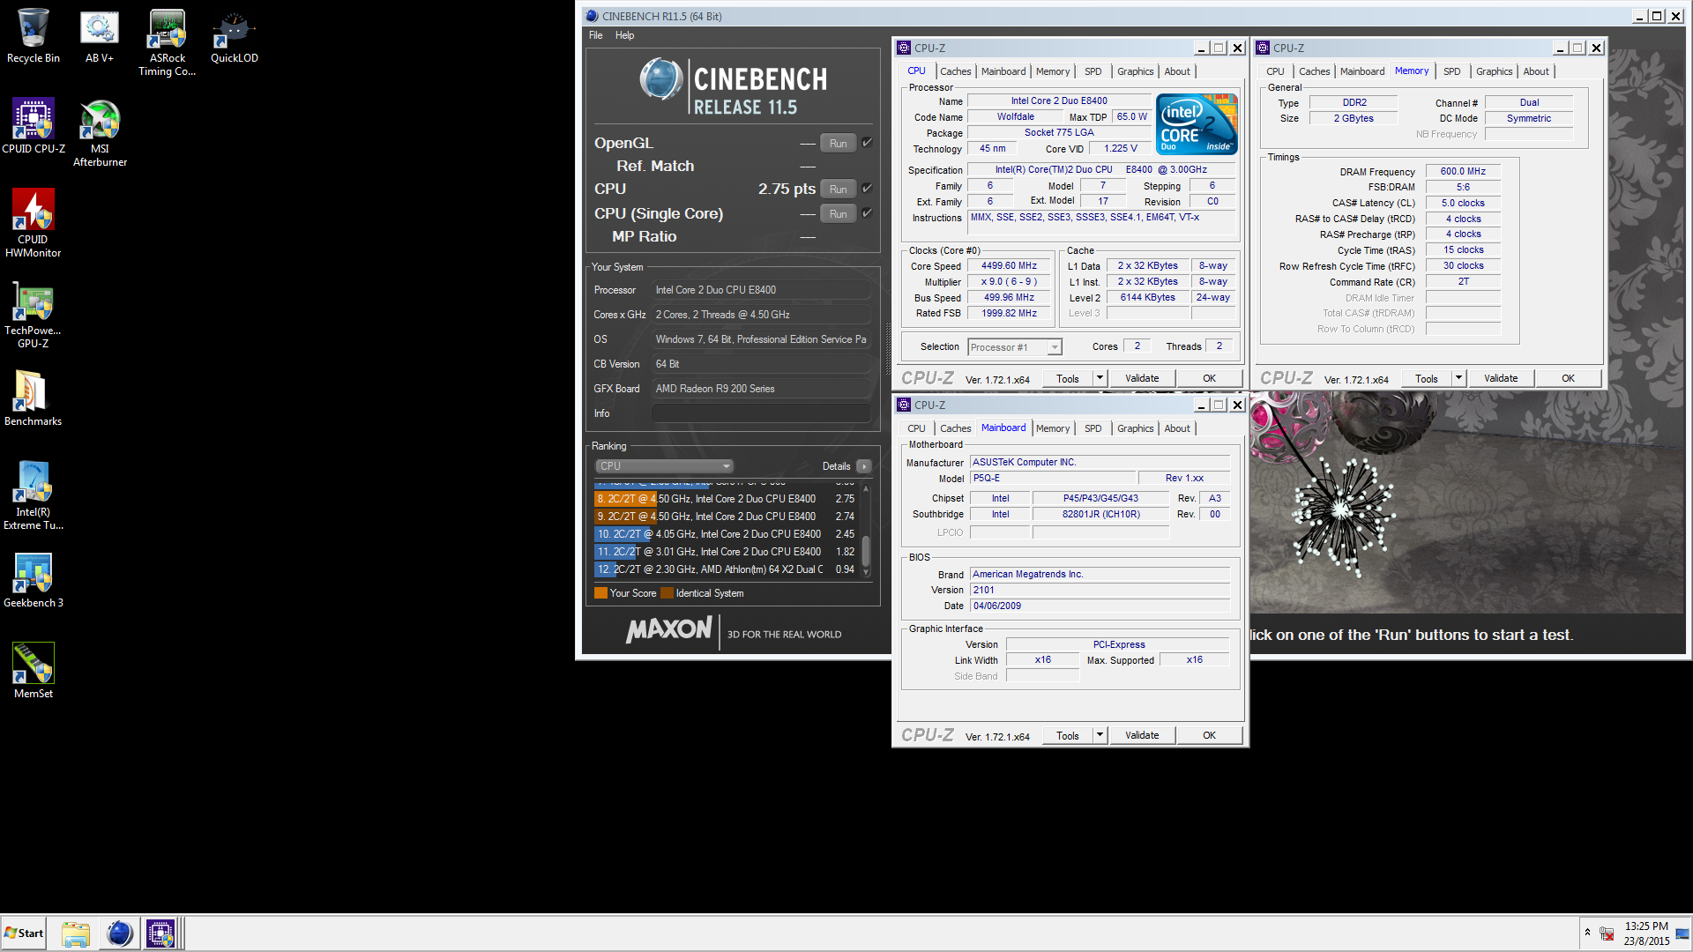Click Tools button in CPU-Z CPU window
This screenshot has height=952, width=1693.
1068,378
